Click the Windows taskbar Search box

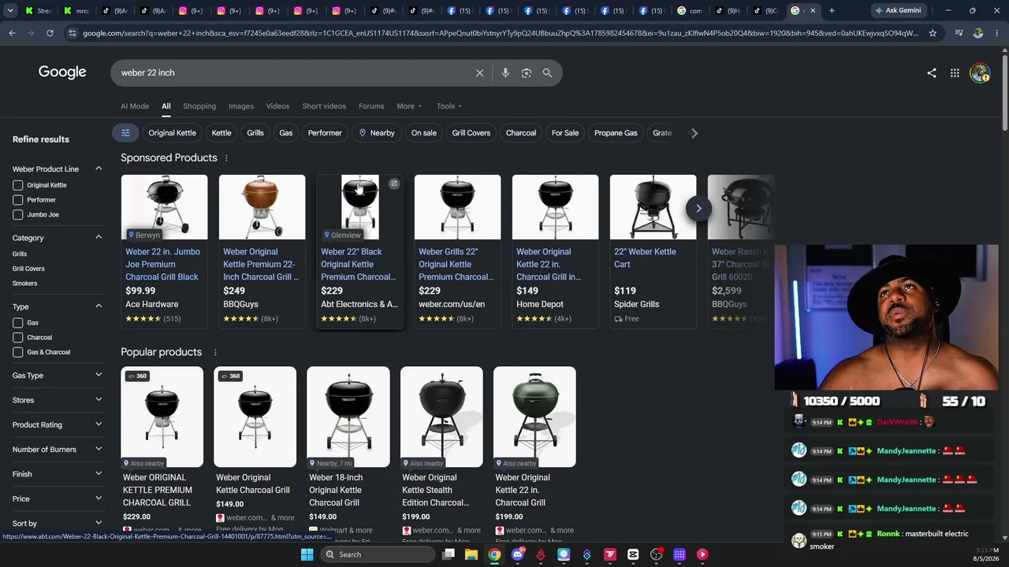378,554
